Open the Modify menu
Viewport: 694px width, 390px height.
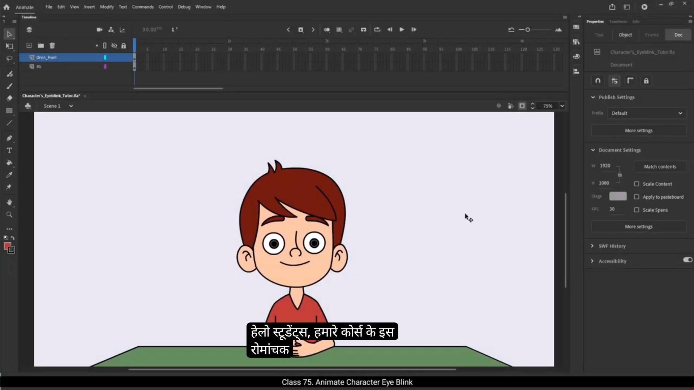pos(107,7)
